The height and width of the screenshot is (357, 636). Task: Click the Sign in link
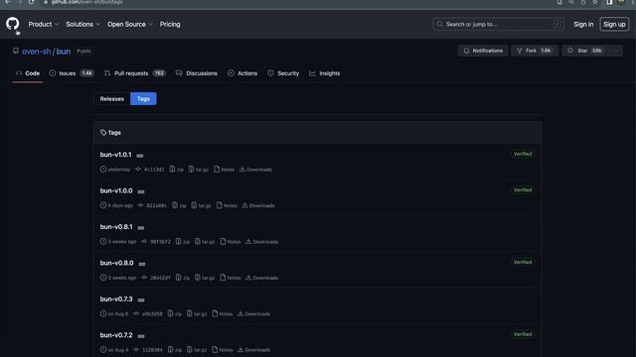[583, 24]
